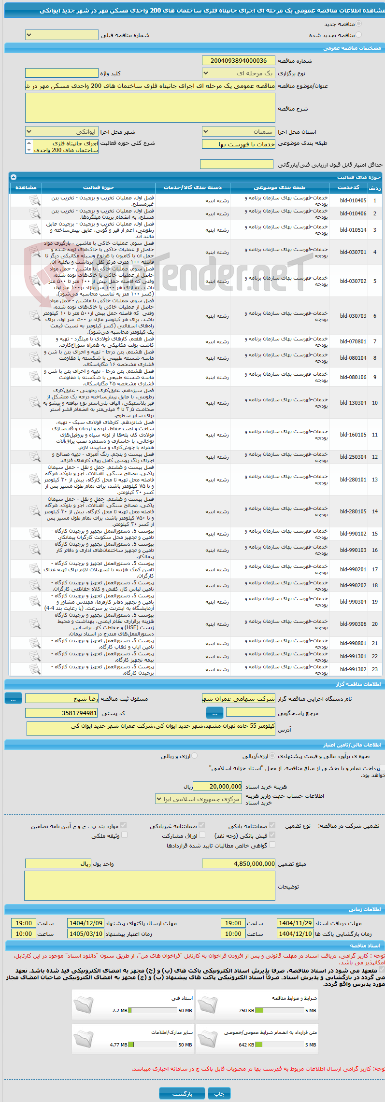The image size is (385, 1102).
Task: Open متن قرارداد folder icon
Action: coord(207,1038)
